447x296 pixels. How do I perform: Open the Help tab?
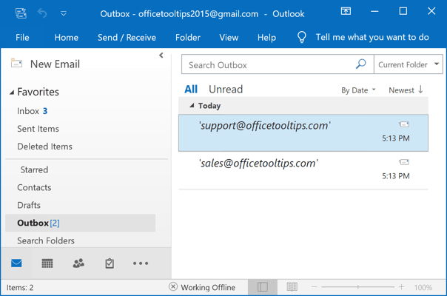click(x=266, y=37)
